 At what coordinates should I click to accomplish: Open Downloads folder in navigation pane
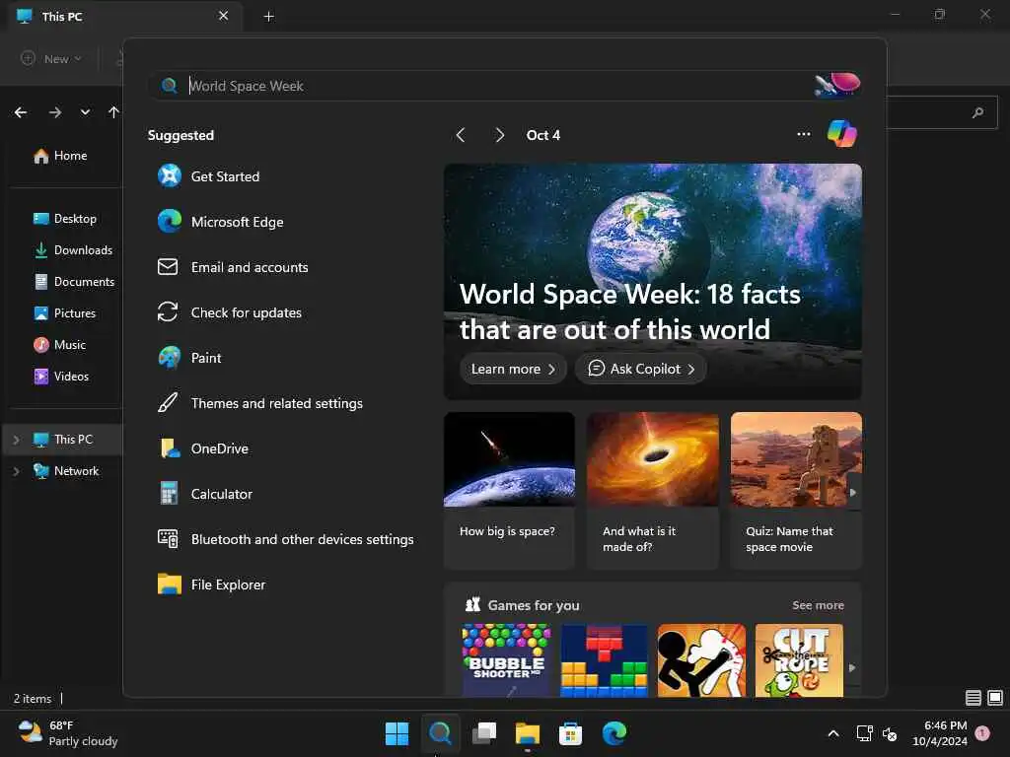(x=73, y=250)
